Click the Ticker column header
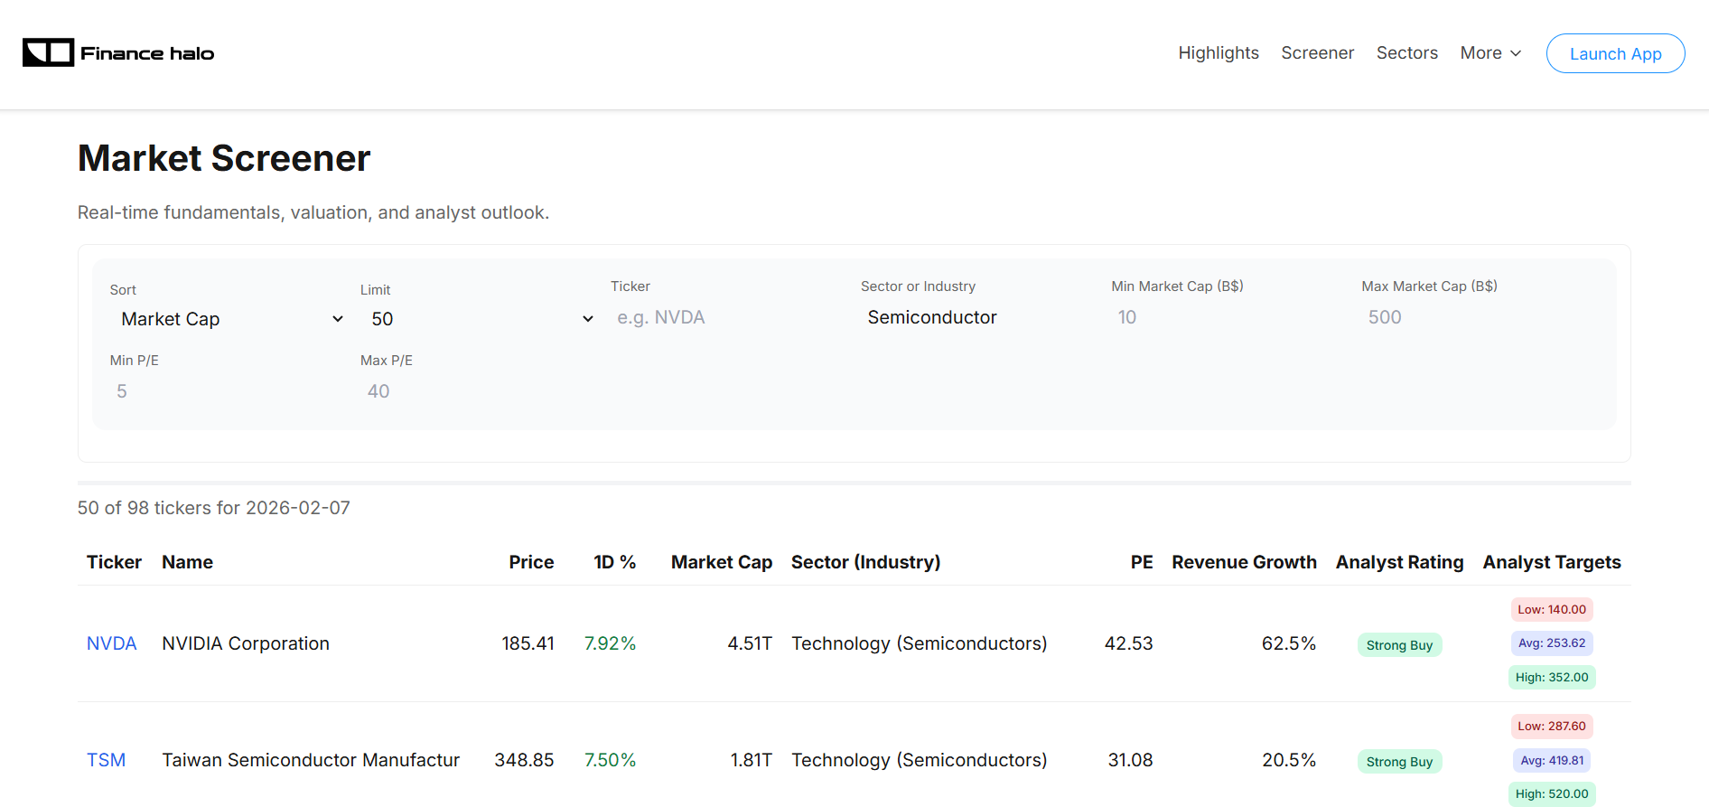This screenshot has height=807, width=1709. (114, 562)
